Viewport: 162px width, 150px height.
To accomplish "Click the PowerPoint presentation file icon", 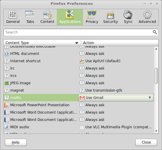I will (x=7, y=105).
